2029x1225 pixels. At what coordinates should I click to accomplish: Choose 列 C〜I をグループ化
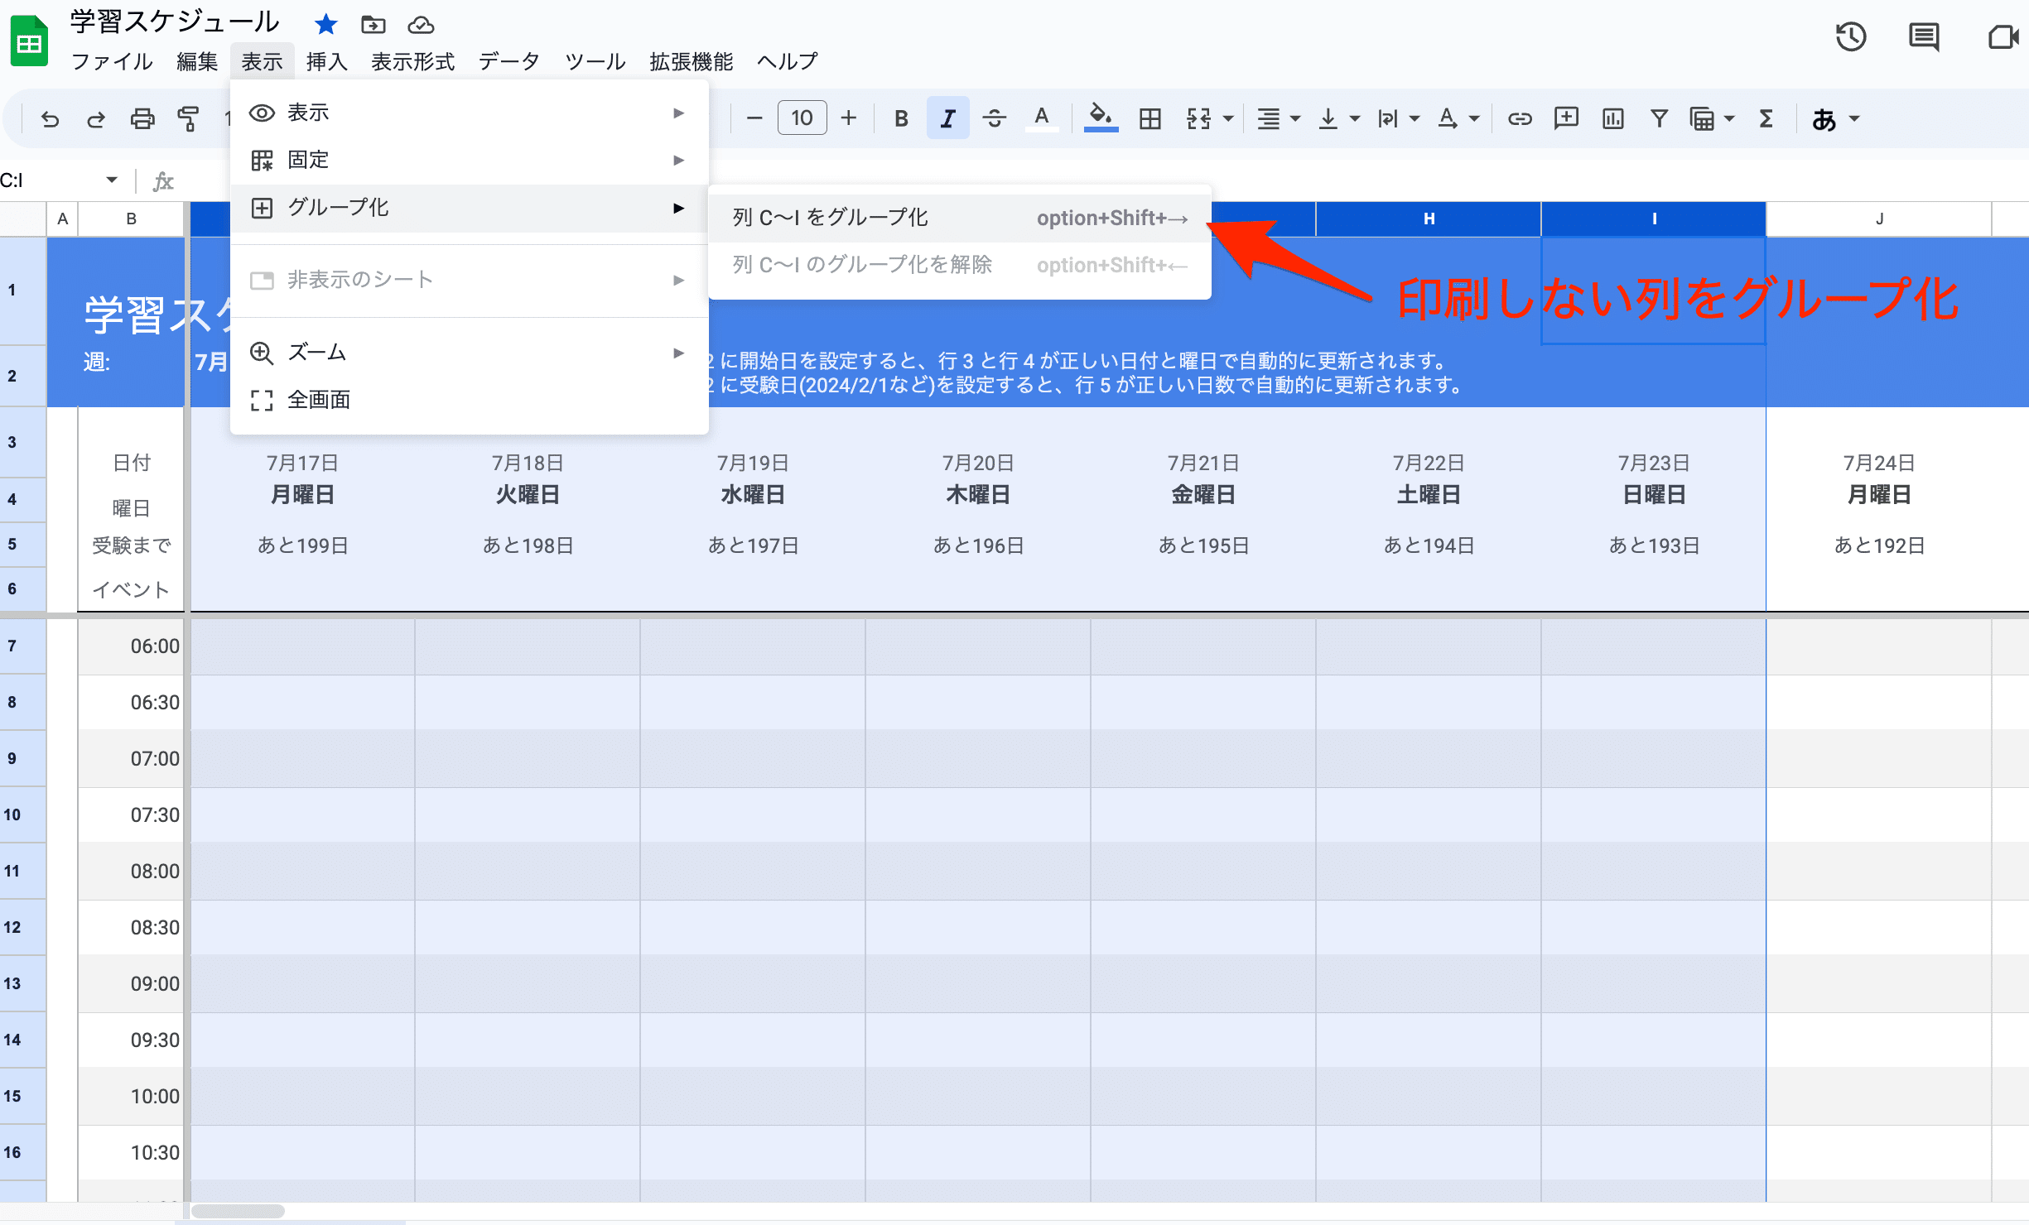tap(959, 218)
